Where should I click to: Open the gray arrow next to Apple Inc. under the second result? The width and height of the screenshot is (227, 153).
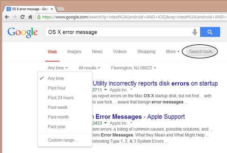tap(131, 123)
